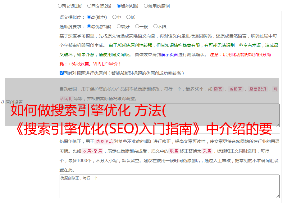
Task: Click the 语义相似度 label
Action: [72, 17]
